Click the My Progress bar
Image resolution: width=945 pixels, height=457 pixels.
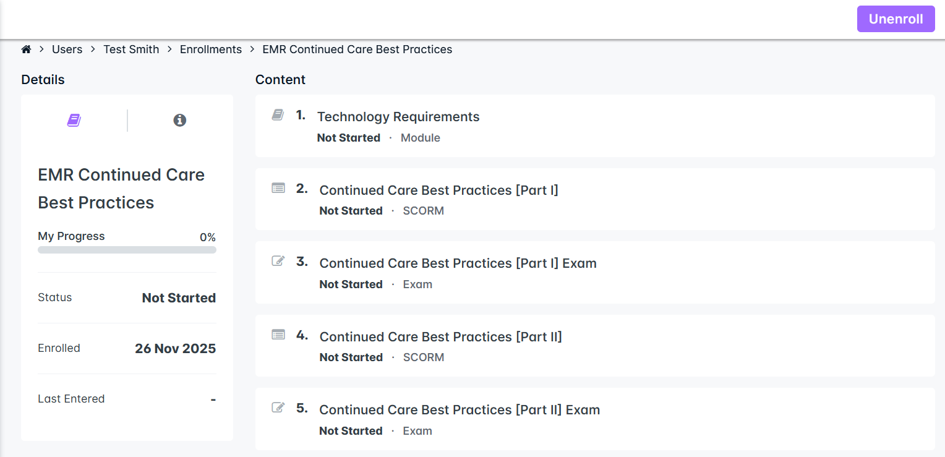127,250
